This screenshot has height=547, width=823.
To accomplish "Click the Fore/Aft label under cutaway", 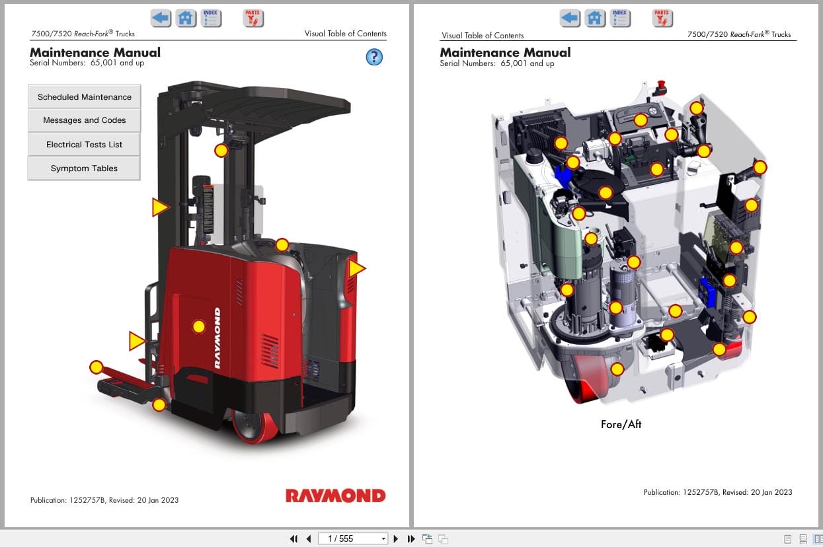I will tap(621, 425).
